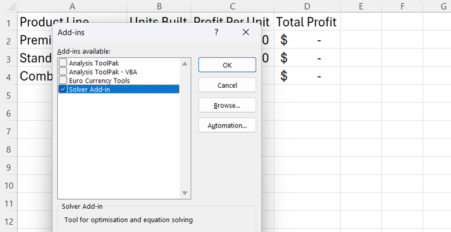Select the Euro Currency Tools list row
Viewport: 451px width, 232px height.
(x=118, y=81)
